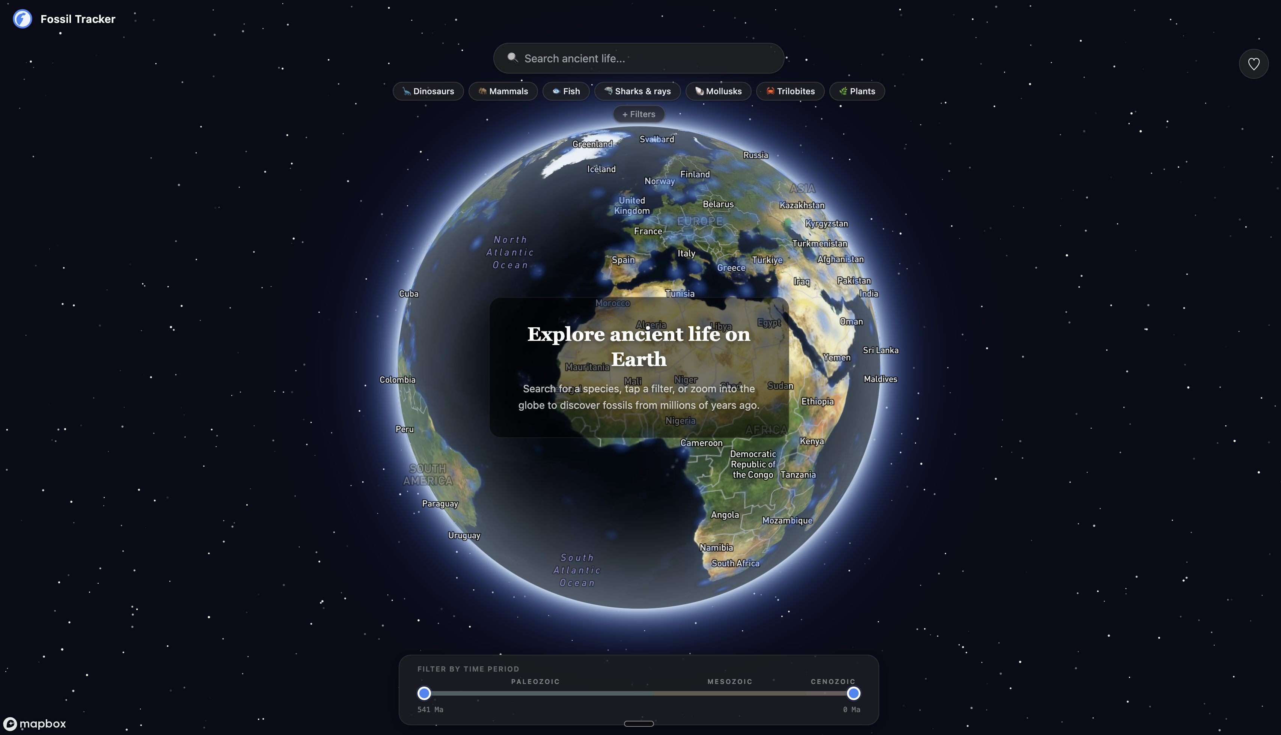Toggle the Sharks & rays filter chip

click(x=637, y=91)
